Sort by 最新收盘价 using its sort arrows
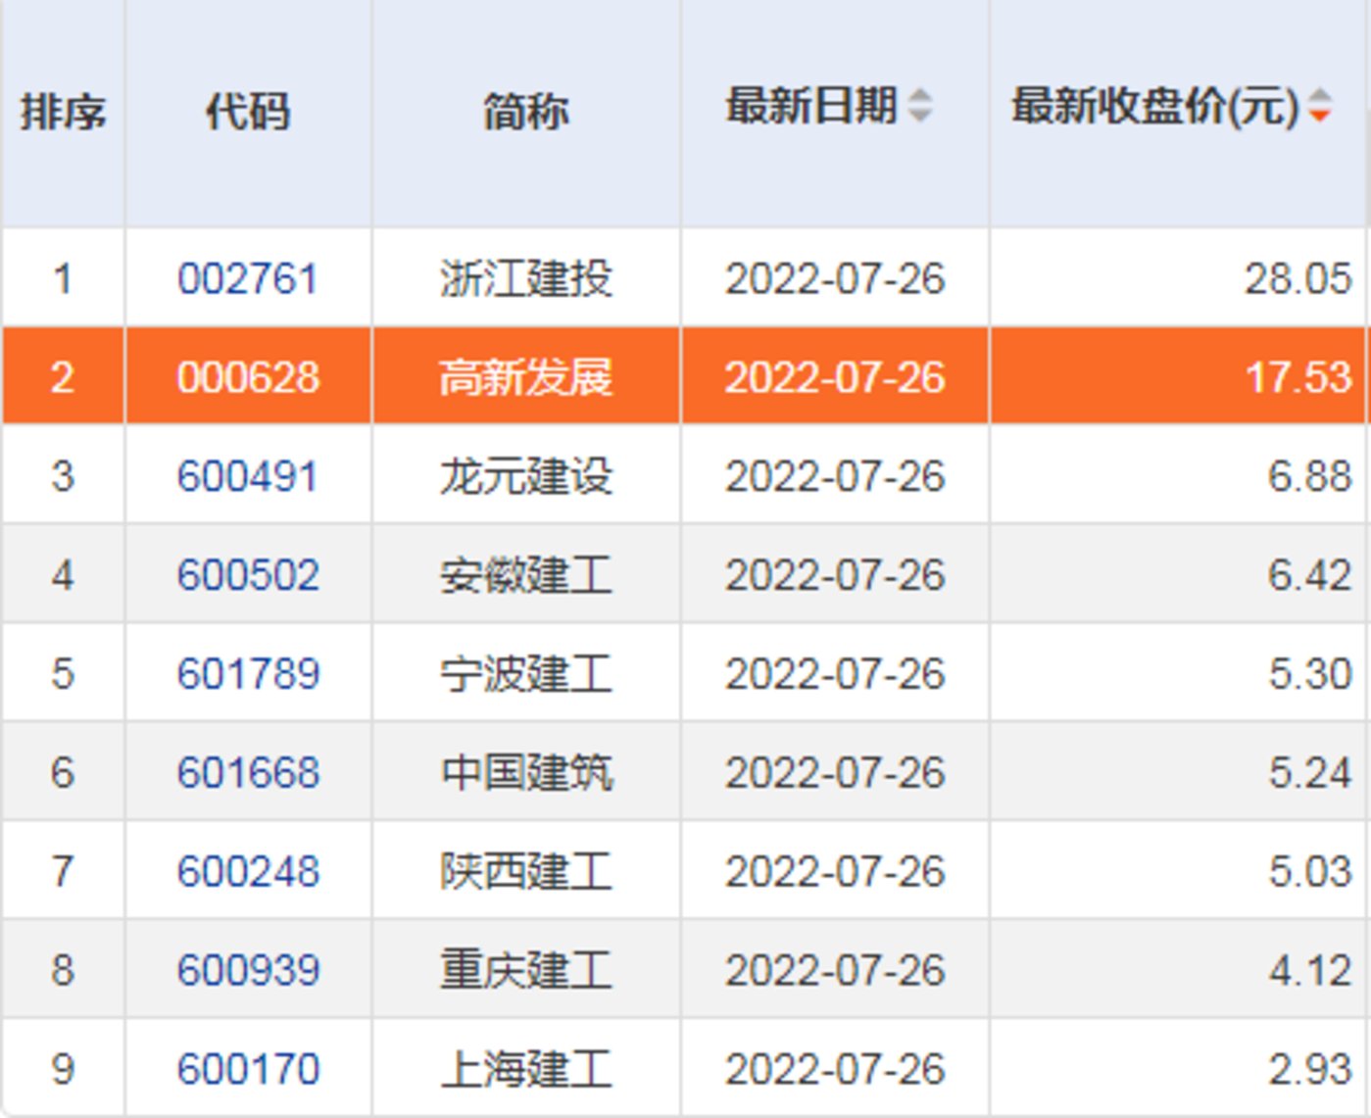The height and width of the screenshot is (1118, 1371). 1319,106
